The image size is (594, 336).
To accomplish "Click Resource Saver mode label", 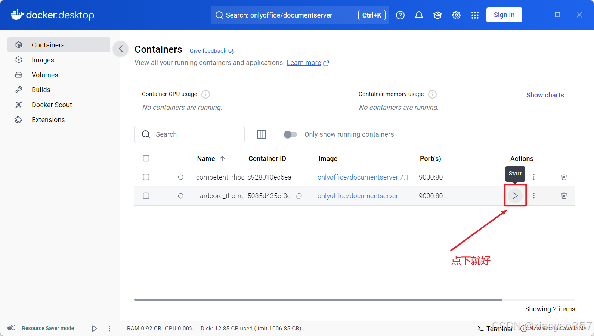I will coord(48,328).
